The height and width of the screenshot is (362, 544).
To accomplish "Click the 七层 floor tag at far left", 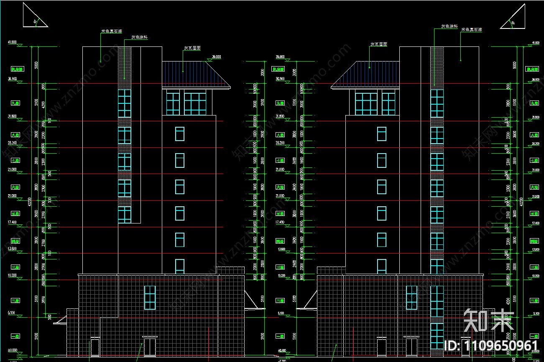I will (15, 161).
